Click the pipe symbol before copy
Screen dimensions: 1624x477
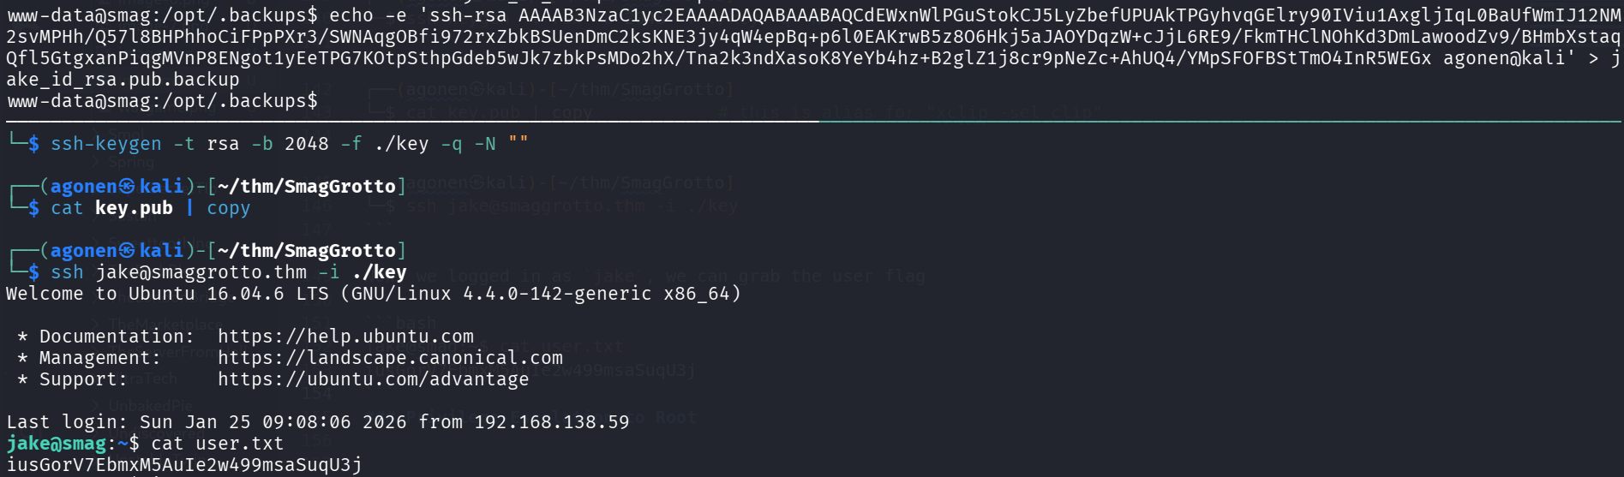click(189, 208)
